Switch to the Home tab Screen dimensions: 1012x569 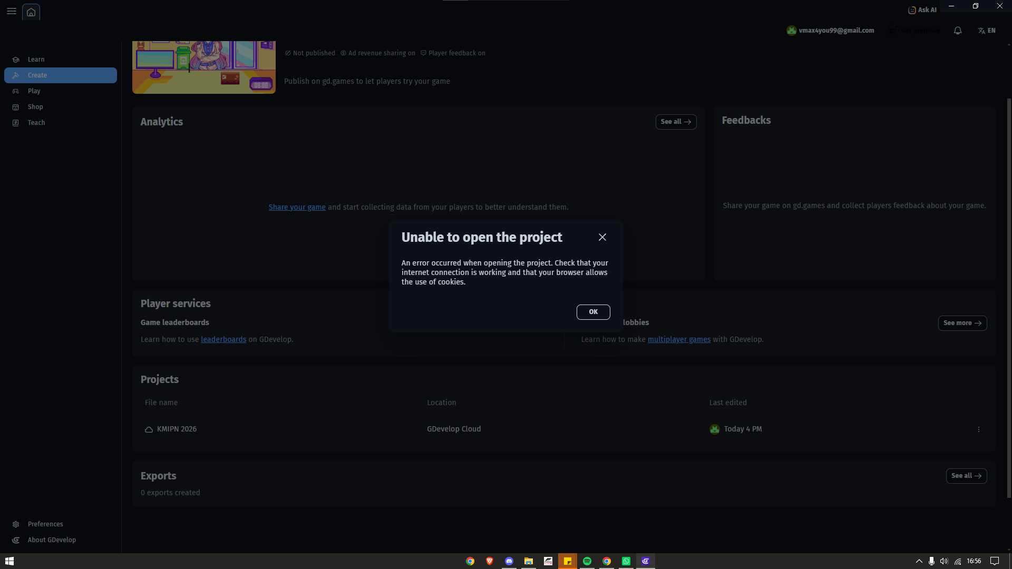point(31,12)
